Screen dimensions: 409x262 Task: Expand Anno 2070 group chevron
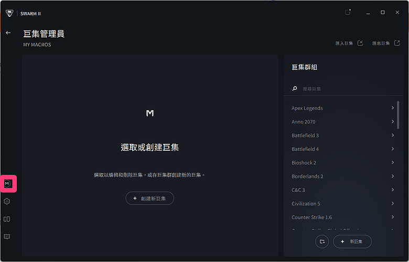(393, 121)
